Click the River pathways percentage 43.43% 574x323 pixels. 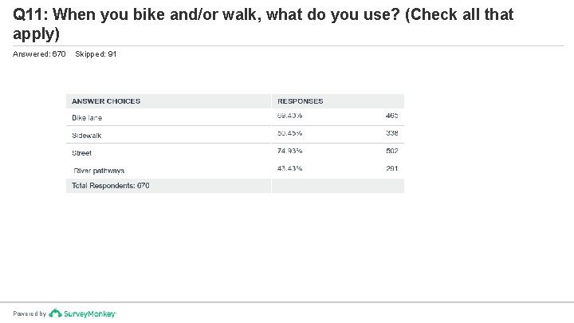click(290, 169)
